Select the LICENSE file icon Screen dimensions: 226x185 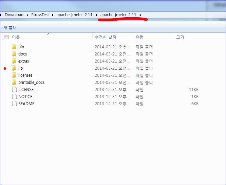(14, 90)
